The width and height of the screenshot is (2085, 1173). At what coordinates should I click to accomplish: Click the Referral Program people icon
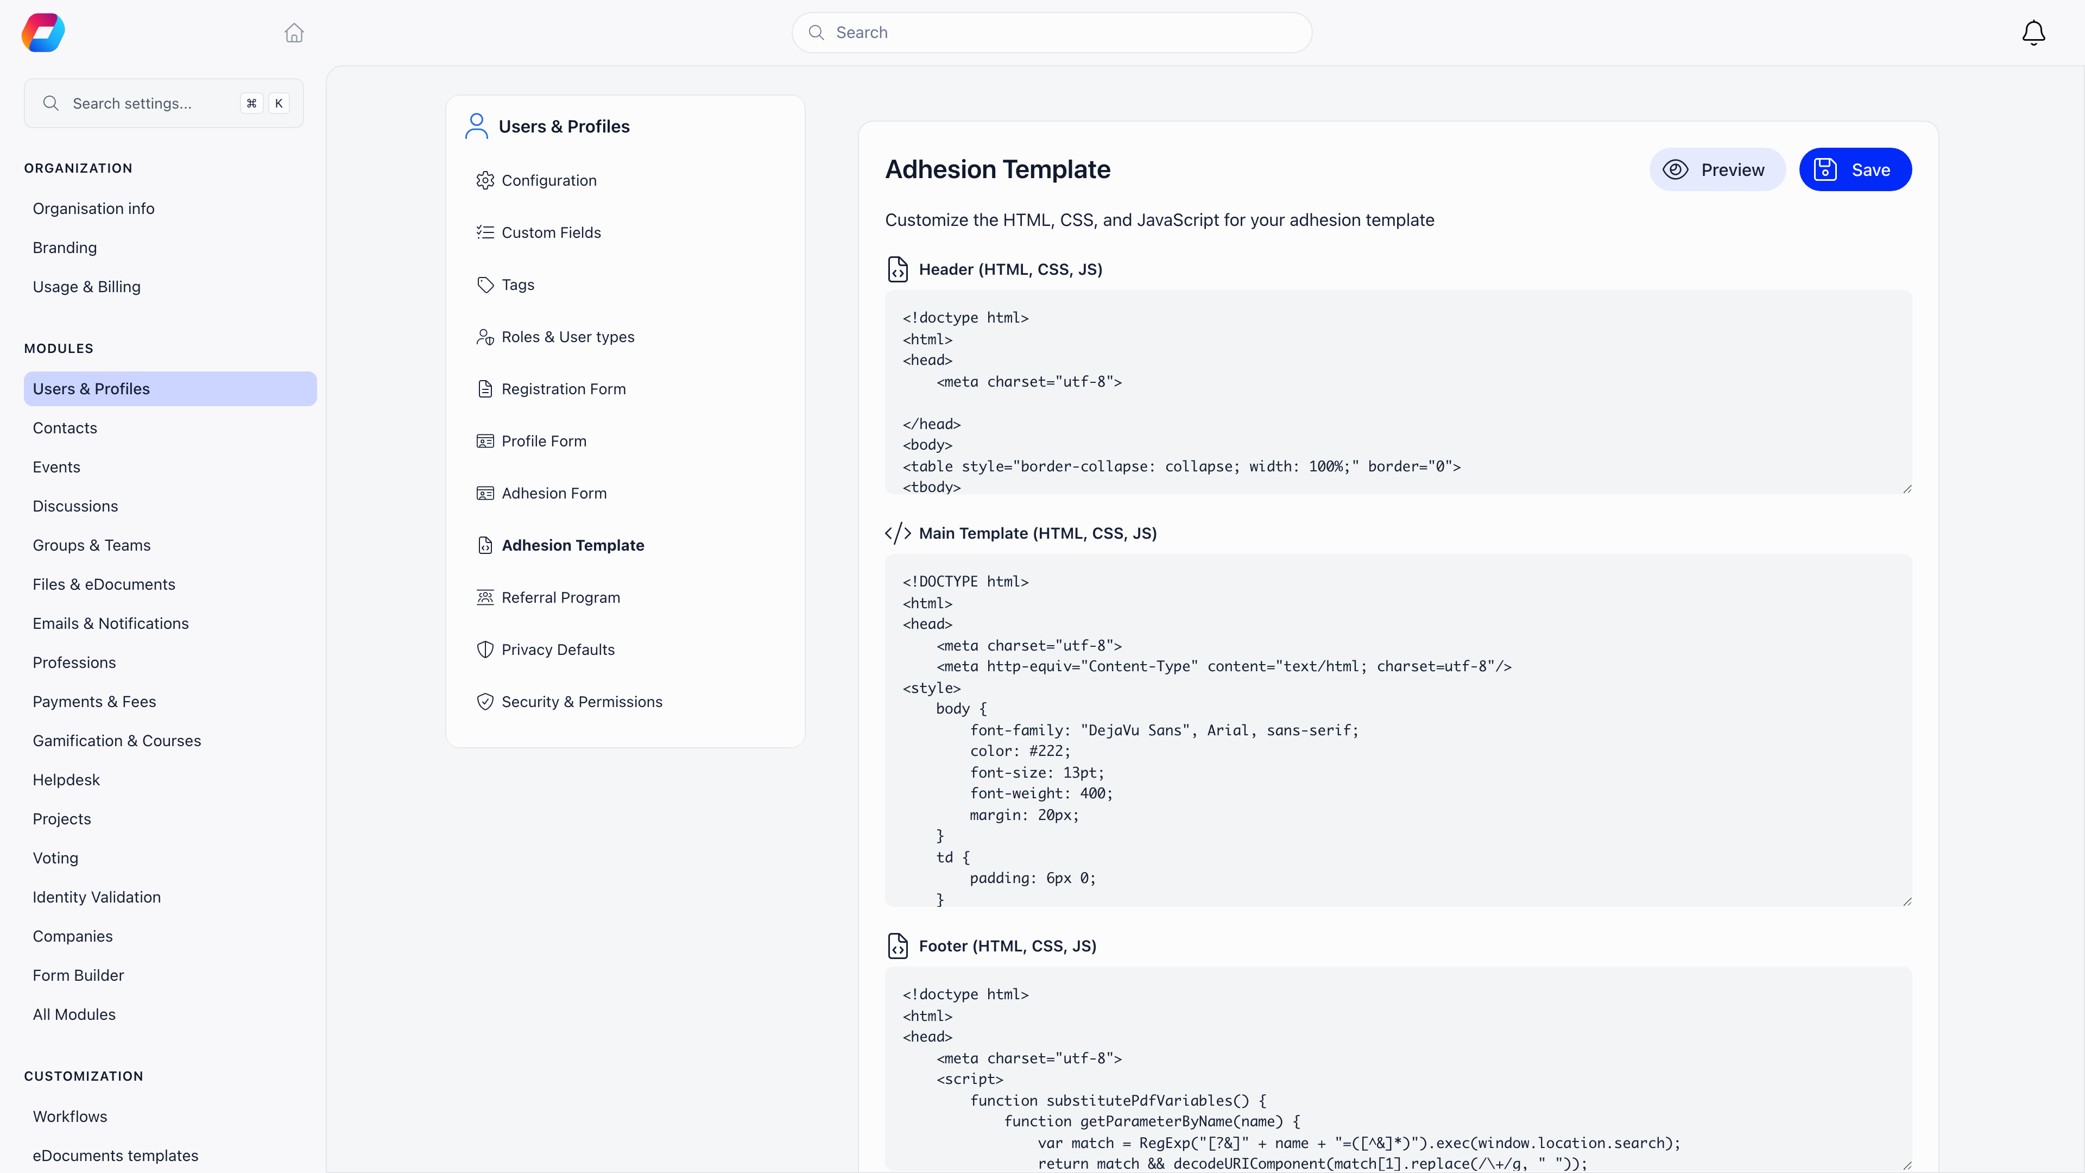point(485,597)
